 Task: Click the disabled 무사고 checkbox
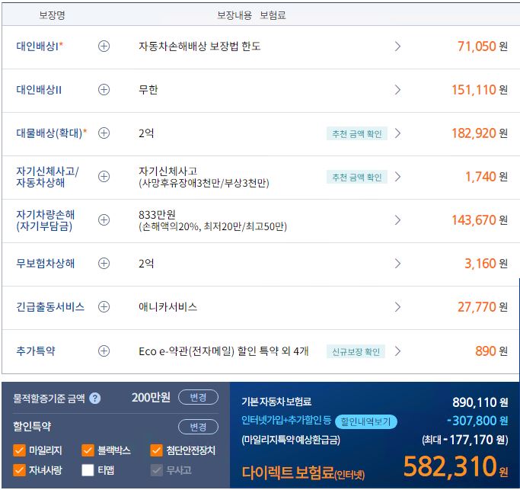[x=157, y=470]
